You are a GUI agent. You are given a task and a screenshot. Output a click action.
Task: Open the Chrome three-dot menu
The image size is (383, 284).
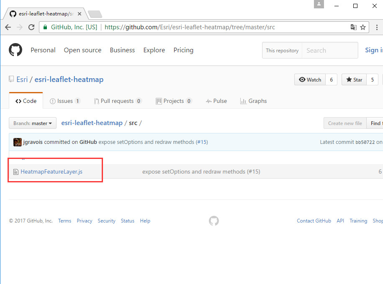377,27
